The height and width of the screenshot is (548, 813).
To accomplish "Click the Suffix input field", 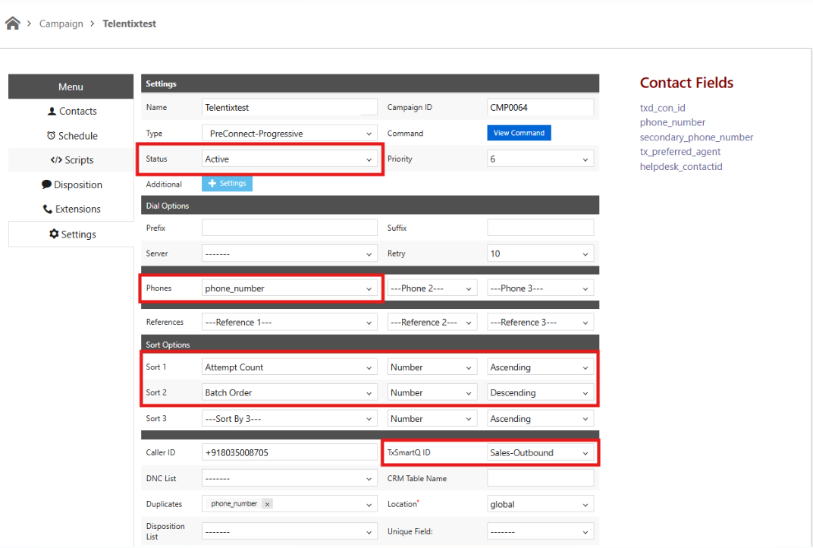I will pyautogui.click(x=540, y=228).
